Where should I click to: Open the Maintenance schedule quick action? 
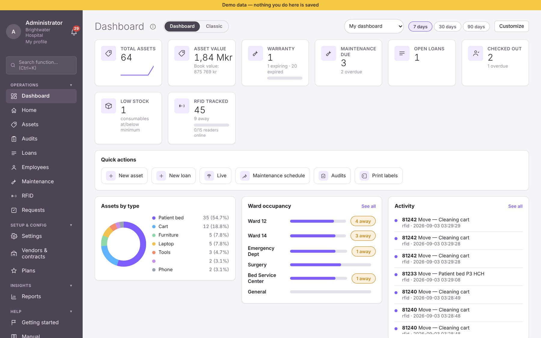point(272,176)
